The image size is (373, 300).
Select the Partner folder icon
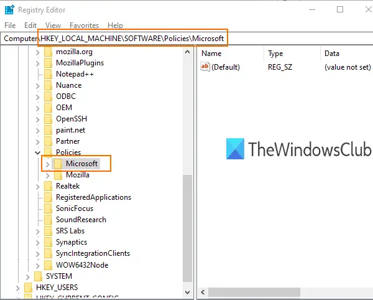48,141
